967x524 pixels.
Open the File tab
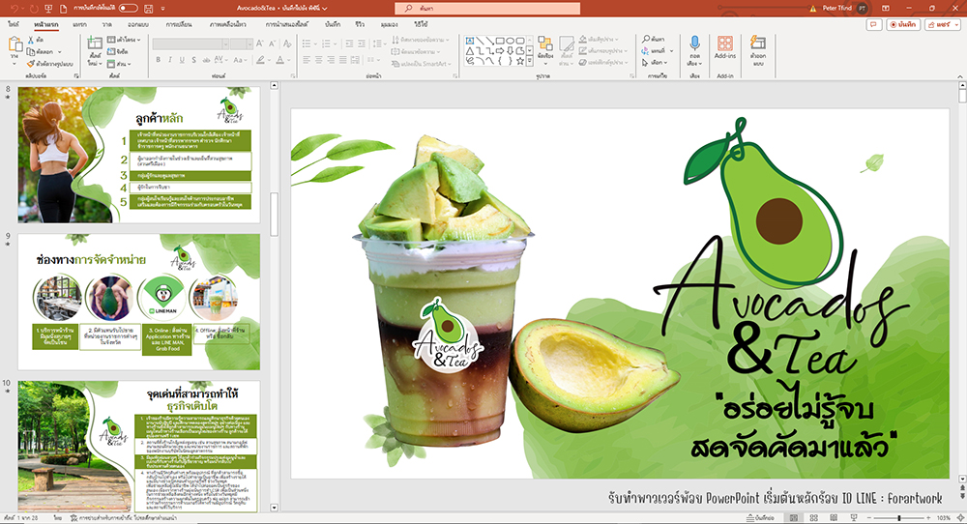pos(14,24)
